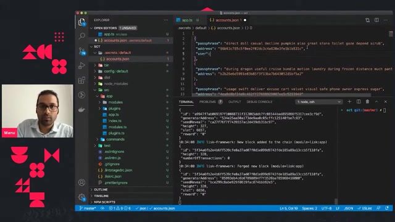395x222 pixels.
Task: Switch to the TERMINAL panel tab
Action: tap(186, 102)
